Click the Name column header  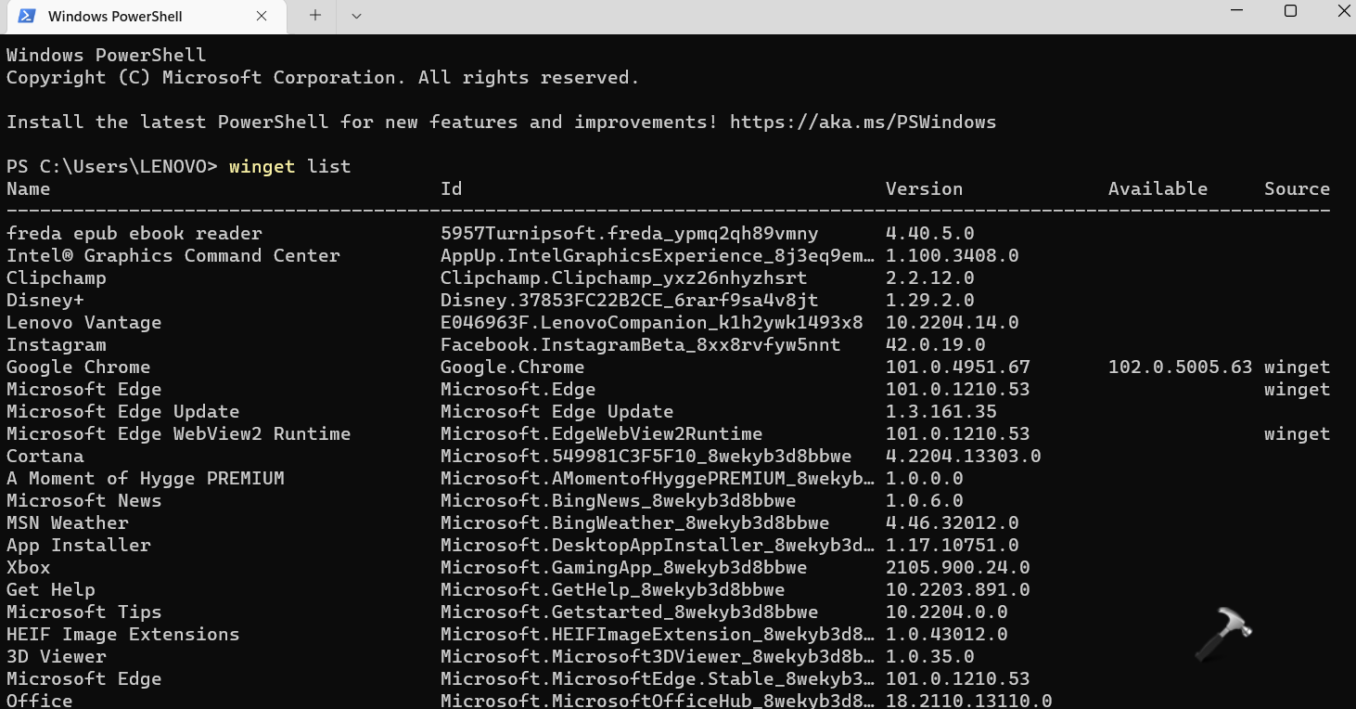29,188
